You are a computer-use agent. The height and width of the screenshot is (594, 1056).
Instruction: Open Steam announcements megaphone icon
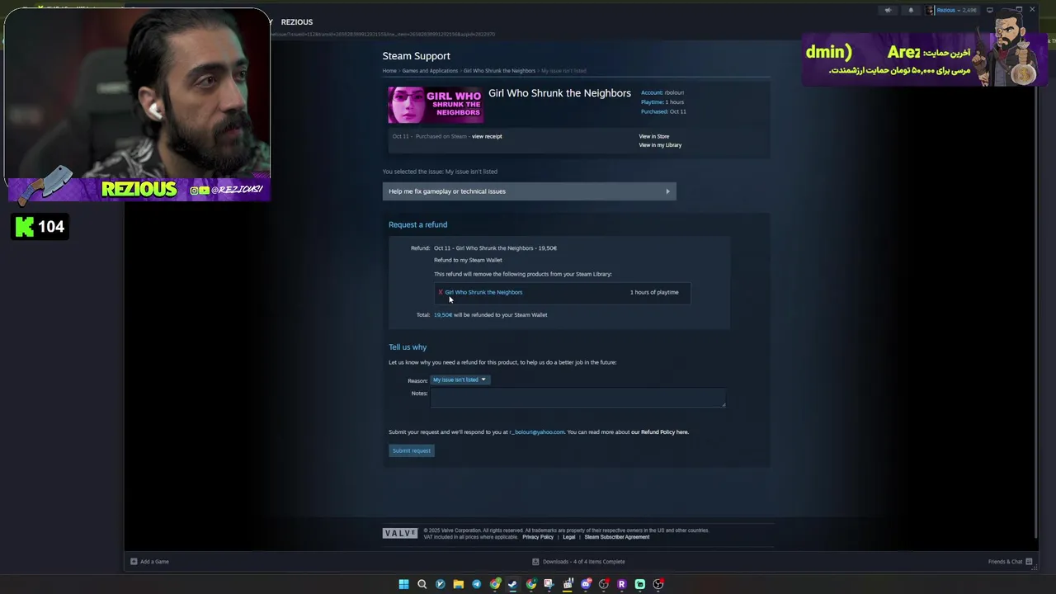click(888, 11)
